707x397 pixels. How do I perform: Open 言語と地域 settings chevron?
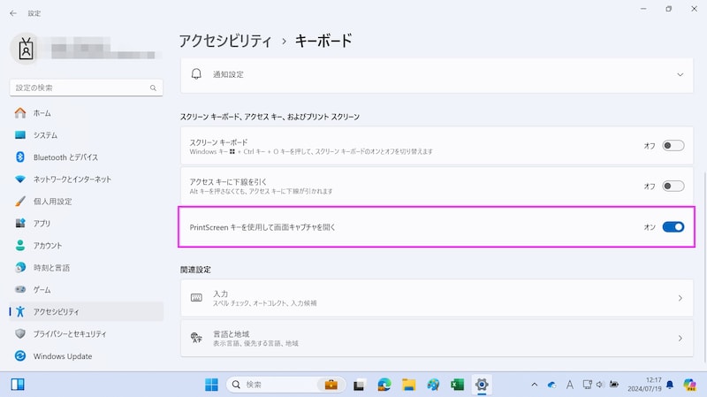(x=680, y=339)
